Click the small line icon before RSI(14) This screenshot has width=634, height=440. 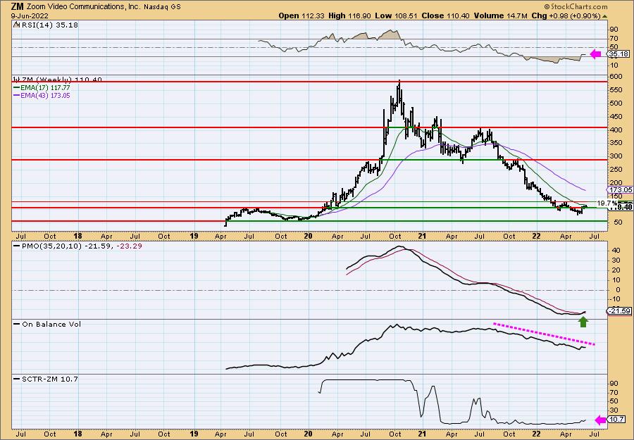tap(17, 25)
